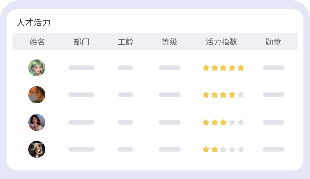Click the second gold star in fourth row
Viewport: 310px width, 179px height.
pyautogui.click(x=214, y=149)
